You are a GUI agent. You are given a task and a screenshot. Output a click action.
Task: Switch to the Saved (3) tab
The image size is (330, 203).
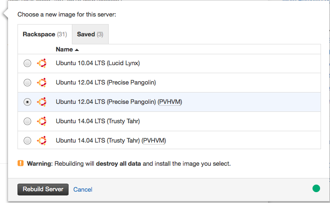pos(90,34)
